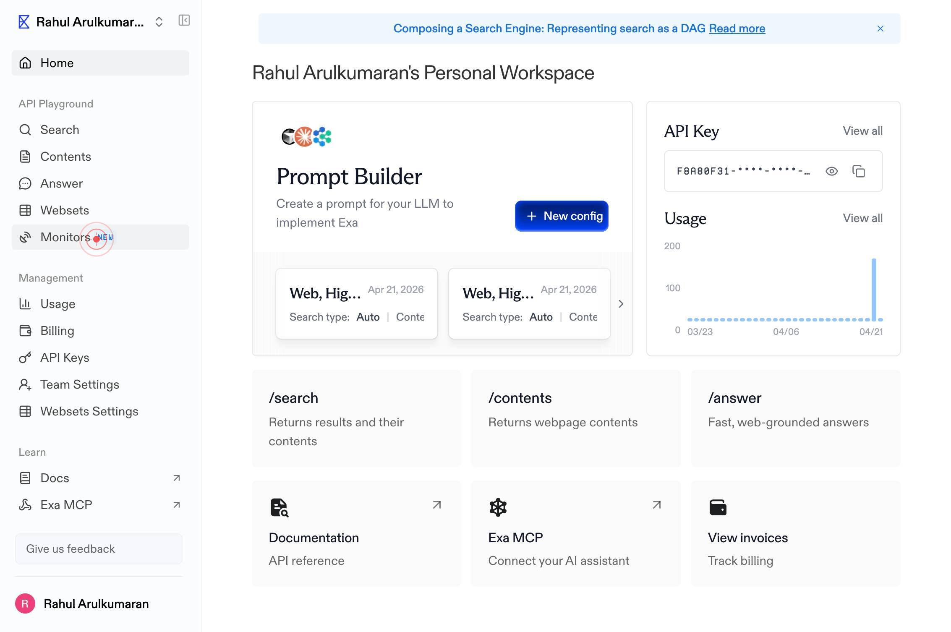The height and width of the screenshot is (632, 951).
Task: Click the workspace title heading
Action: [x=423, y=73]
